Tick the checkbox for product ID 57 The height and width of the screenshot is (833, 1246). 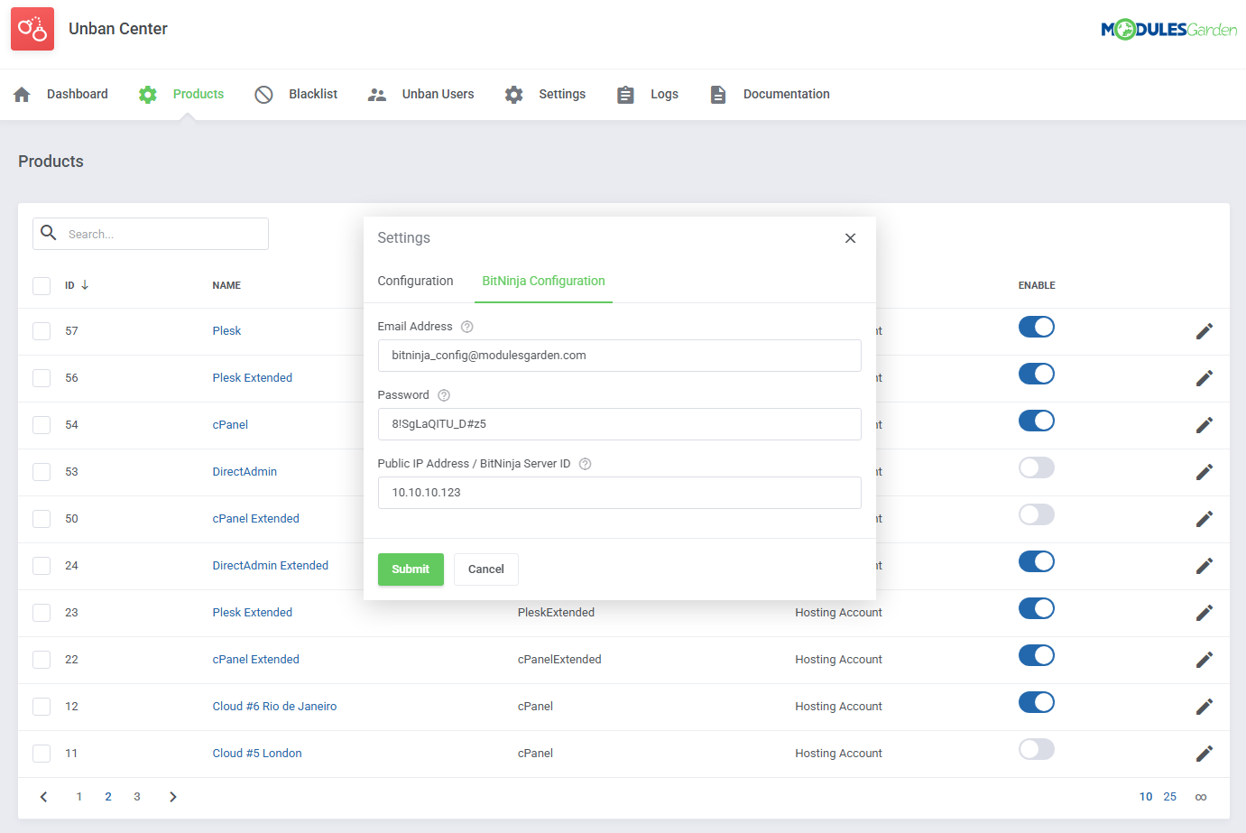[42, 330]
